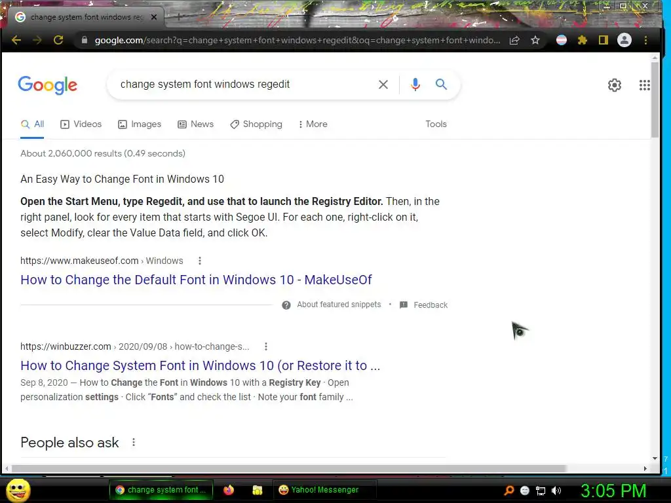This screenshot has width=671, height=503.
Task: Launch Firefox from the taskbar
Action: tap(229, 490)
